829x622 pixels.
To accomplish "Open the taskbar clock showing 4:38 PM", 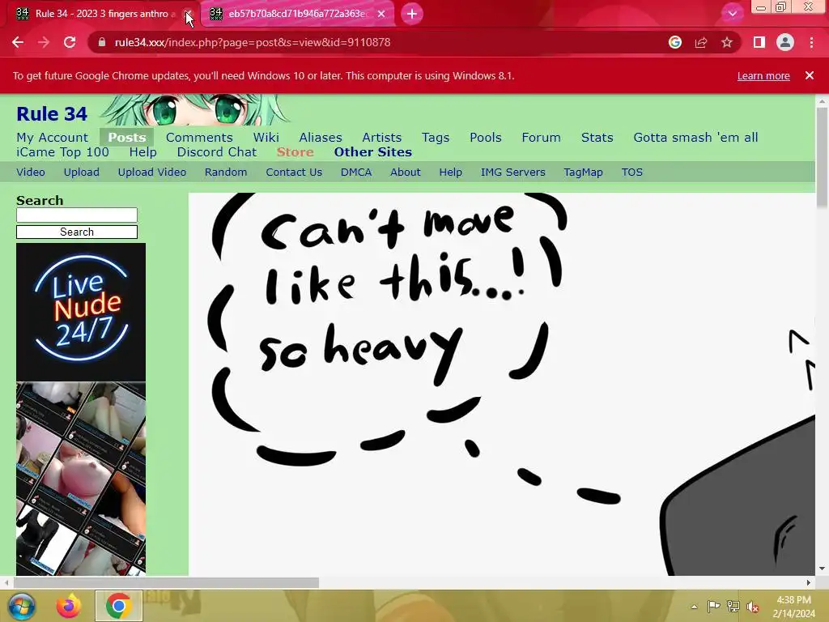I will [x=793, y=607].
